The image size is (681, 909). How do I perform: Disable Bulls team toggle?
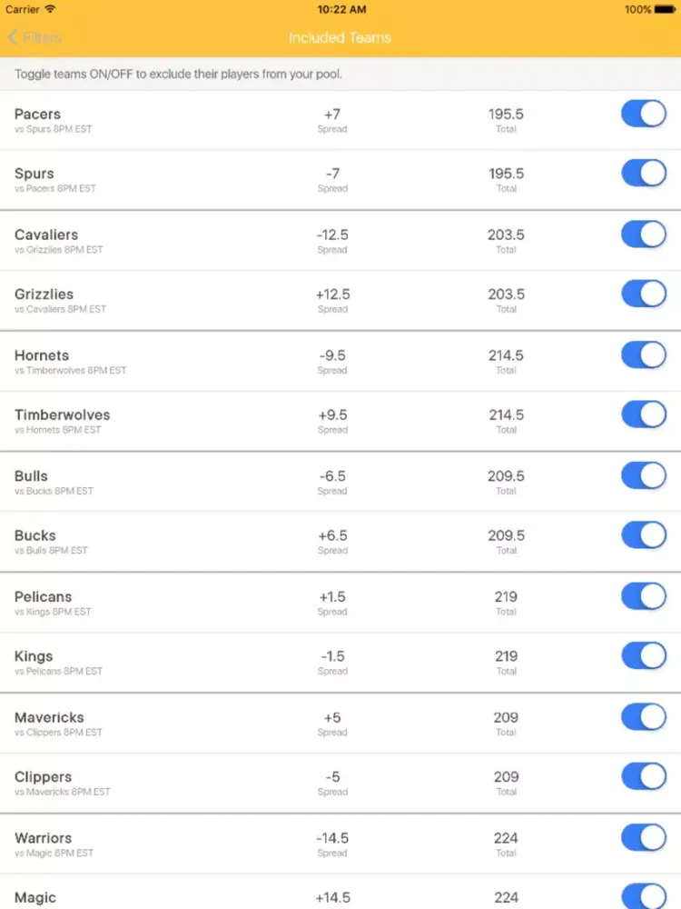click(644, 475)
